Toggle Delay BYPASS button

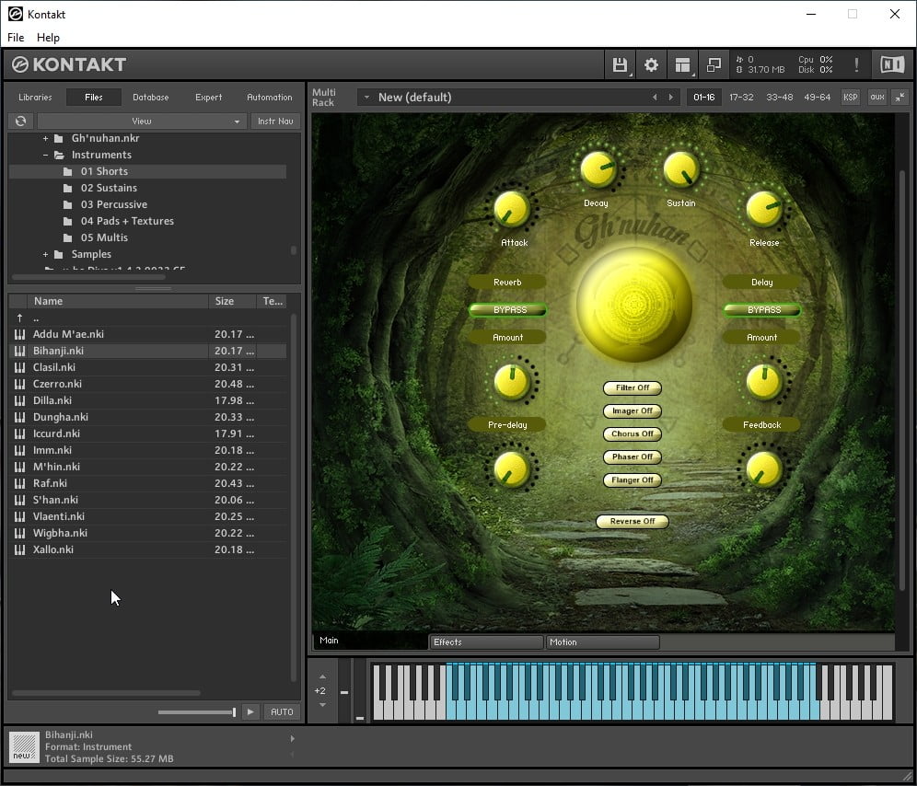tap(762, 310)
